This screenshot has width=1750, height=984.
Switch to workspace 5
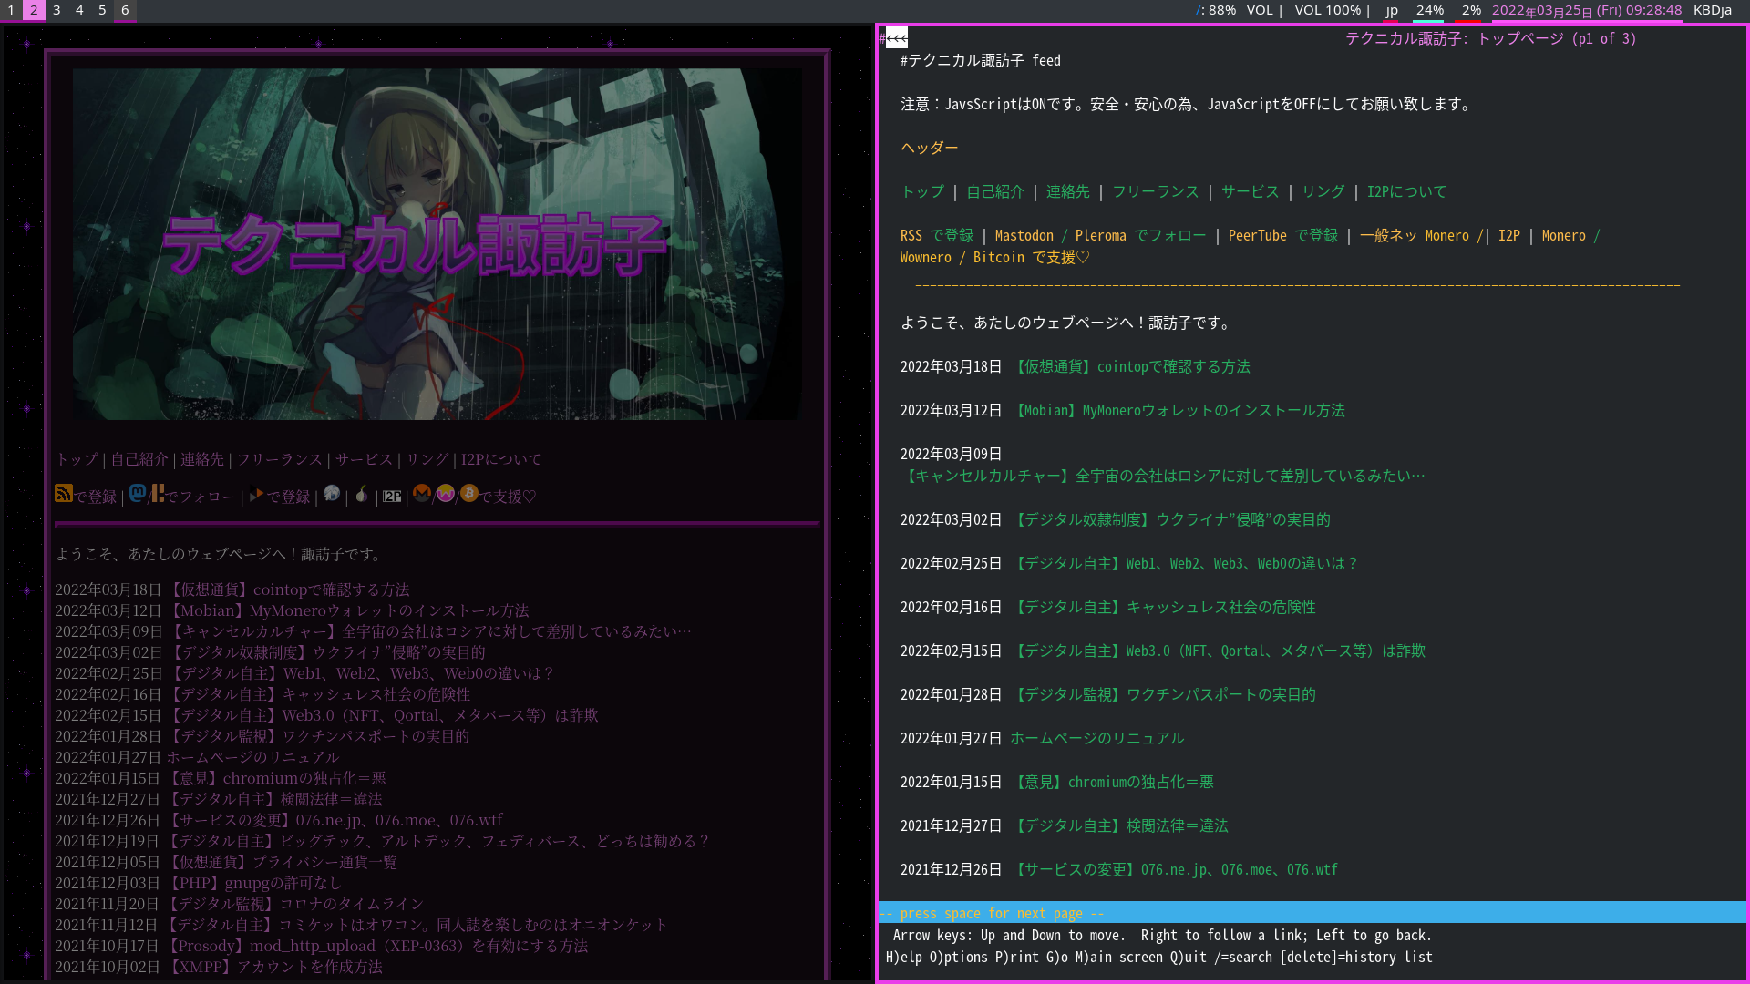coord(102,10)
